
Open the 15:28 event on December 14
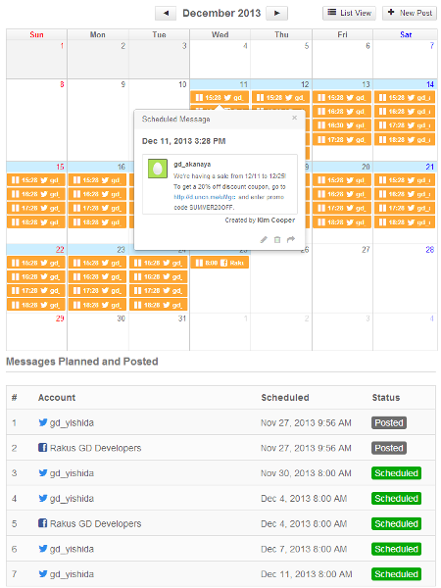pos(405,97)
